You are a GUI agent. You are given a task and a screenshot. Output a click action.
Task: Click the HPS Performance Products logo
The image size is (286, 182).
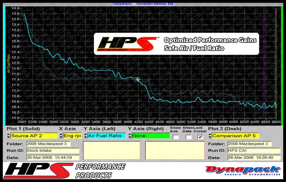pyautogui.click(x=64, y=171)
